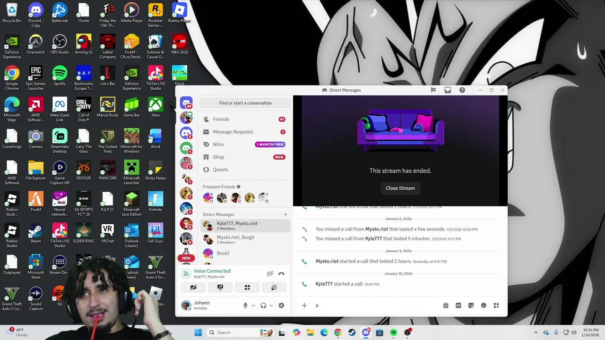Open the NEW servers badge in server list
This screenshot has width=605, height=340.
186,258
